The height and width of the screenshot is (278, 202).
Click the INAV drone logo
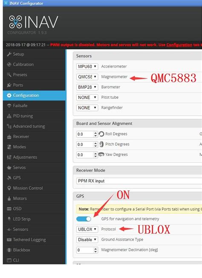(16, 22)
